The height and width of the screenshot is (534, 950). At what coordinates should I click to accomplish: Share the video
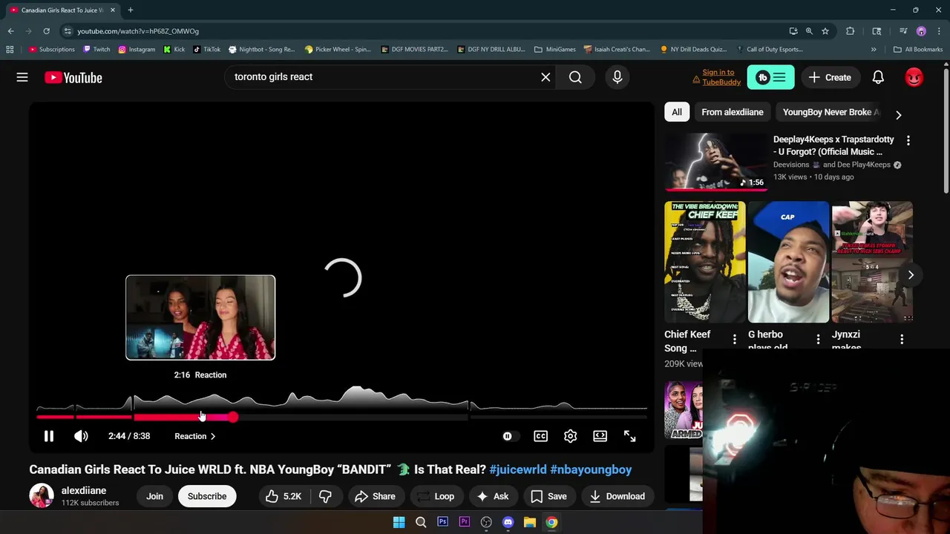375,496
